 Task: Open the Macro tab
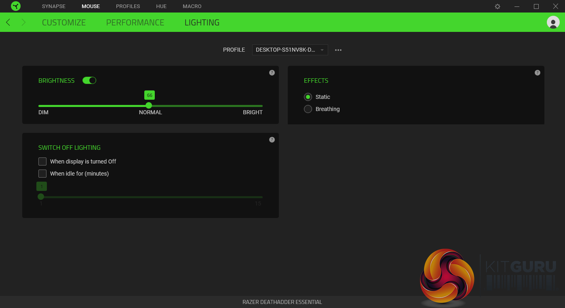click(192, 6)
